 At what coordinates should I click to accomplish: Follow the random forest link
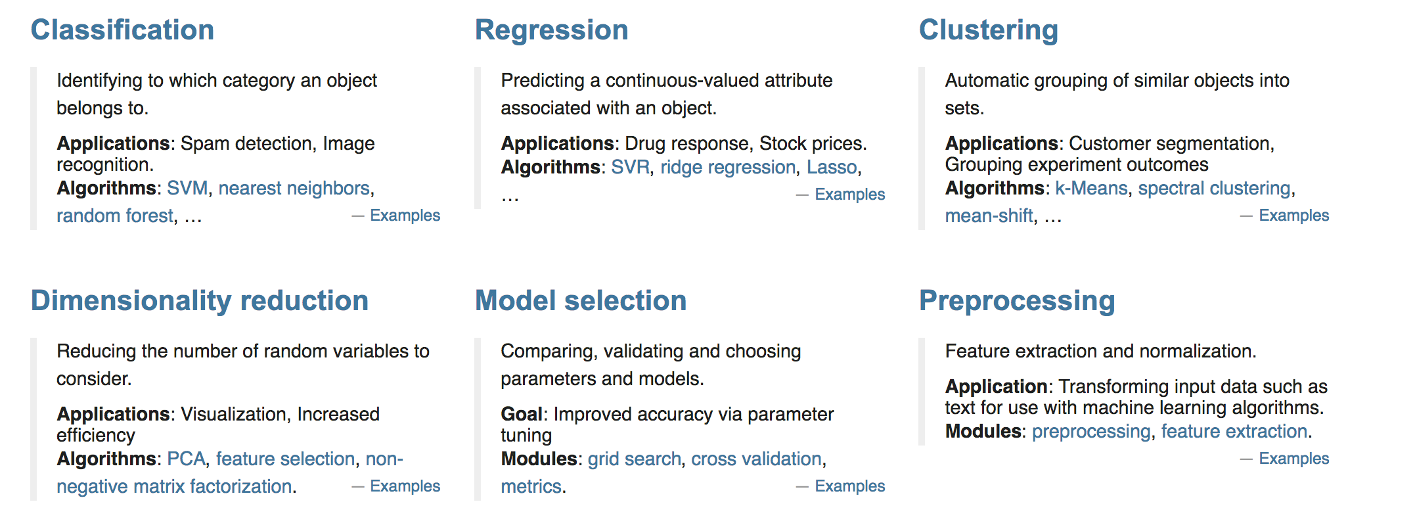point(115,216)
